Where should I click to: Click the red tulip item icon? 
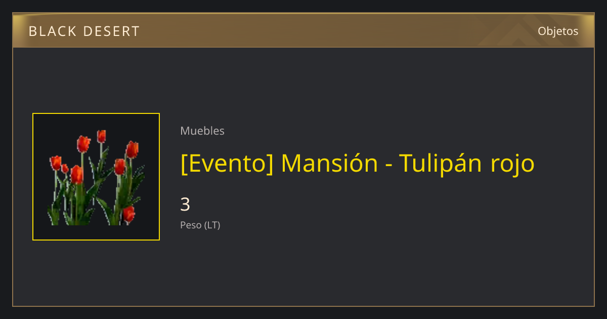(96, 177)
